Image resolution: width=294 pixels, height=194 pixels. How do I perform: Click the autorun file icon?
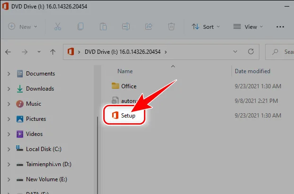115,101
